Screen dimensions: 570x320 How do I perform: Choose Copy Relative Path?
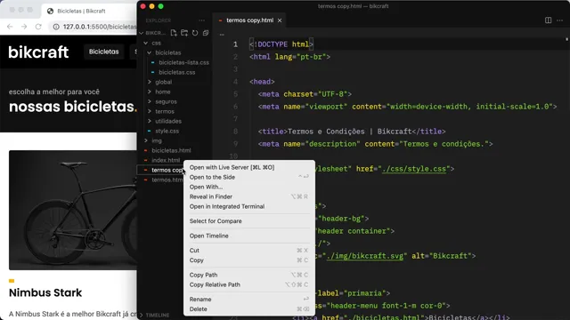tap(215, 284)
